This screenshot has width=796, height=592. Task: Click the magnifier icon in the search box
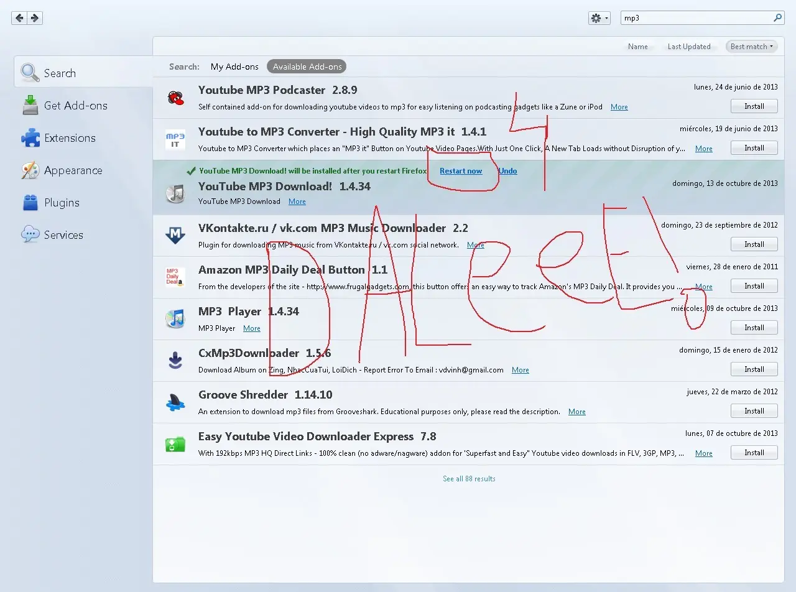[778, 18]
